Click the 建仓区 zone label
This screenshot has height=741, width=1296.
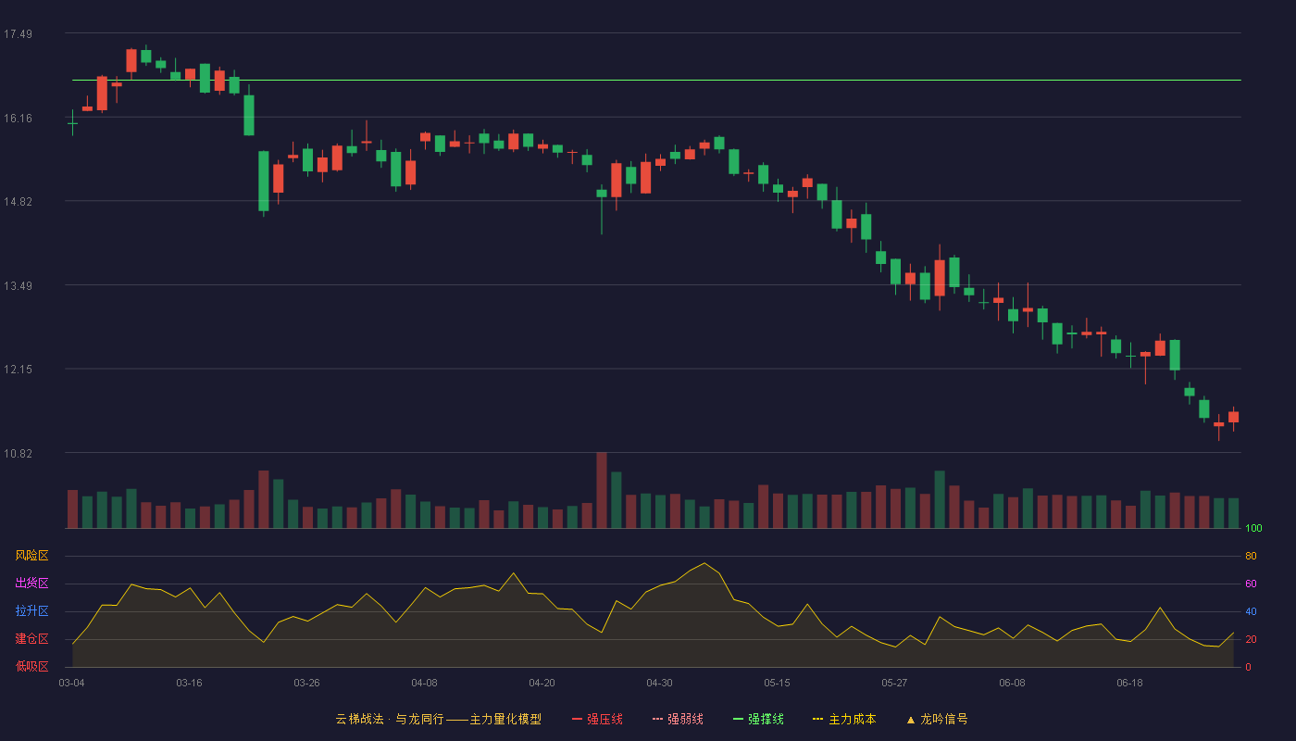(x=31, y=639)
